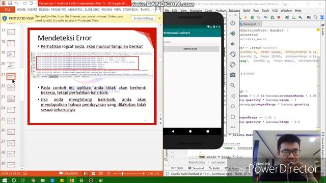This screenshot has width=326, height=183.
Task: Tap Android home button on phone screen
Action: [190, 131]
